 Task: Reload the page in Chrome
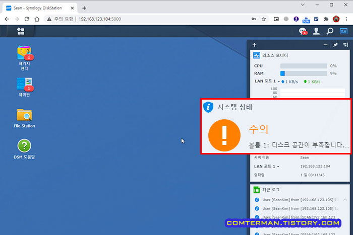27,19
